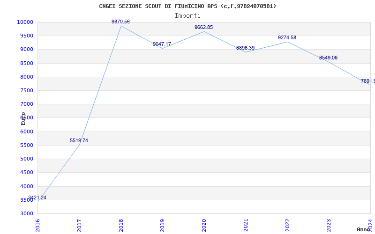Click the 3000 y-axis tick label
The image size is (375, 234).
click(x=26, y=213)
